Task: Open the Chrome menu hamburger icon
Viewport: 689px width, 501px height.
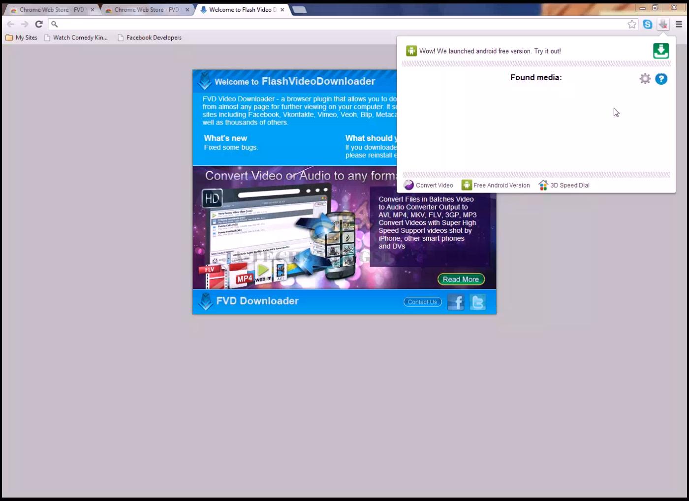Action: pos(679,24)
